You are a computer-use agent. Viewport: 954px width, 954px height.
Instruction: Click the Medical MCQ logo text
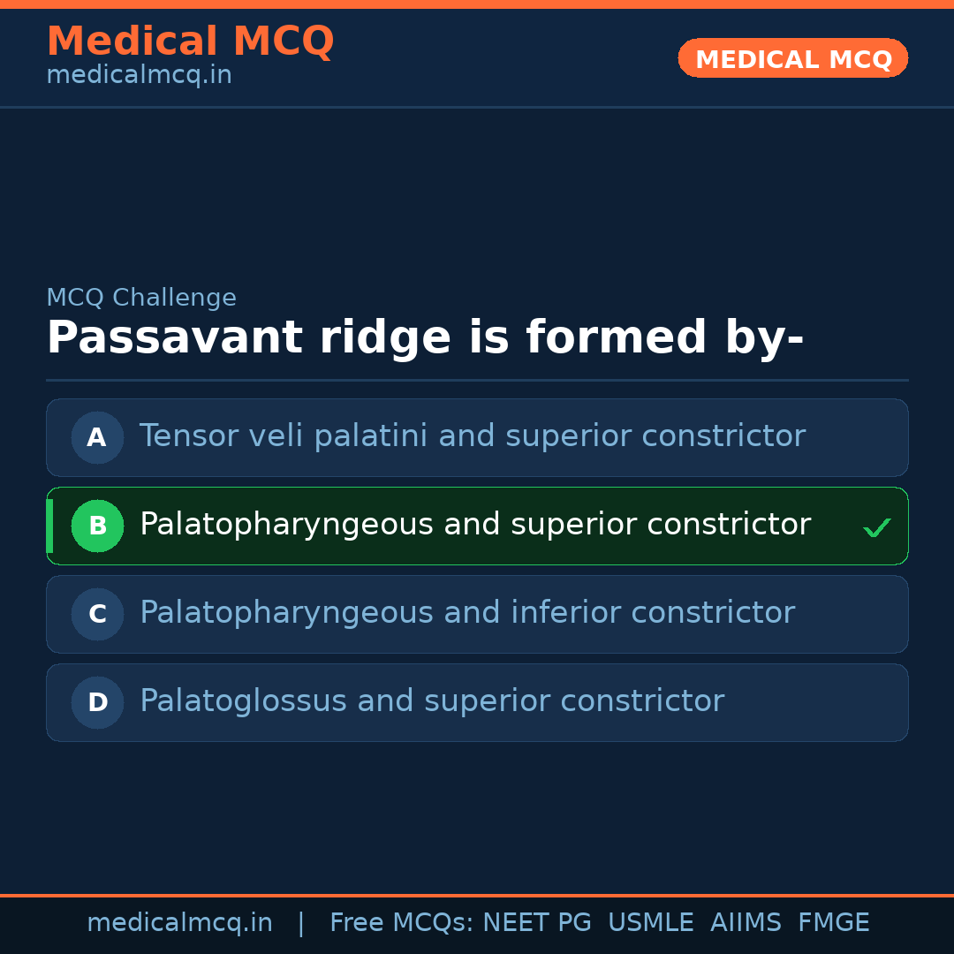pos(190,41)
